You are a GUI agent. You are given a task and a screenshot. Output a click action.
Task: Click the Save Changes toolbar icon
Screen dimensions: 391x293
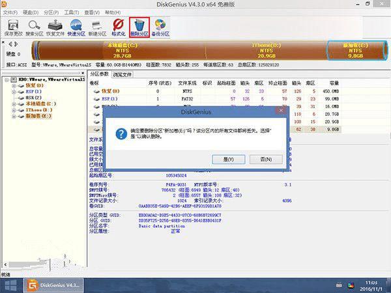click(13, 27)
